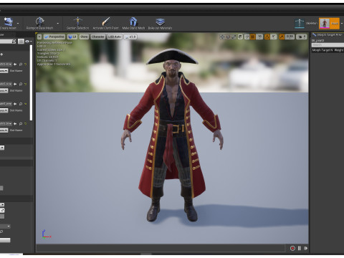The height and width of the screenshot is (258, 344).
Task: Select the Morph Target Preview tab
Action: [328, 35]
